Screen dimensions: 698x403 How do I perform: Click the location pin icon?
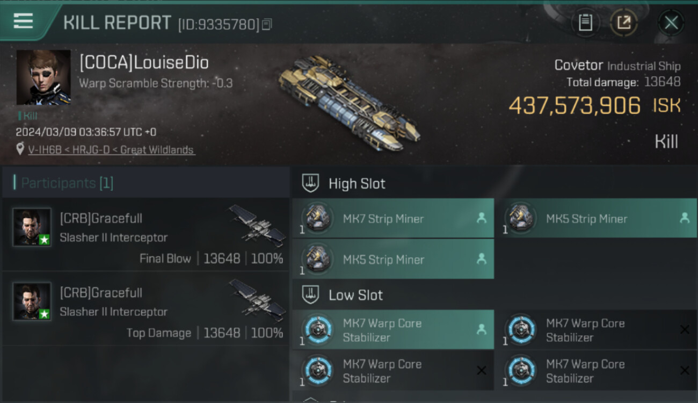20,149
